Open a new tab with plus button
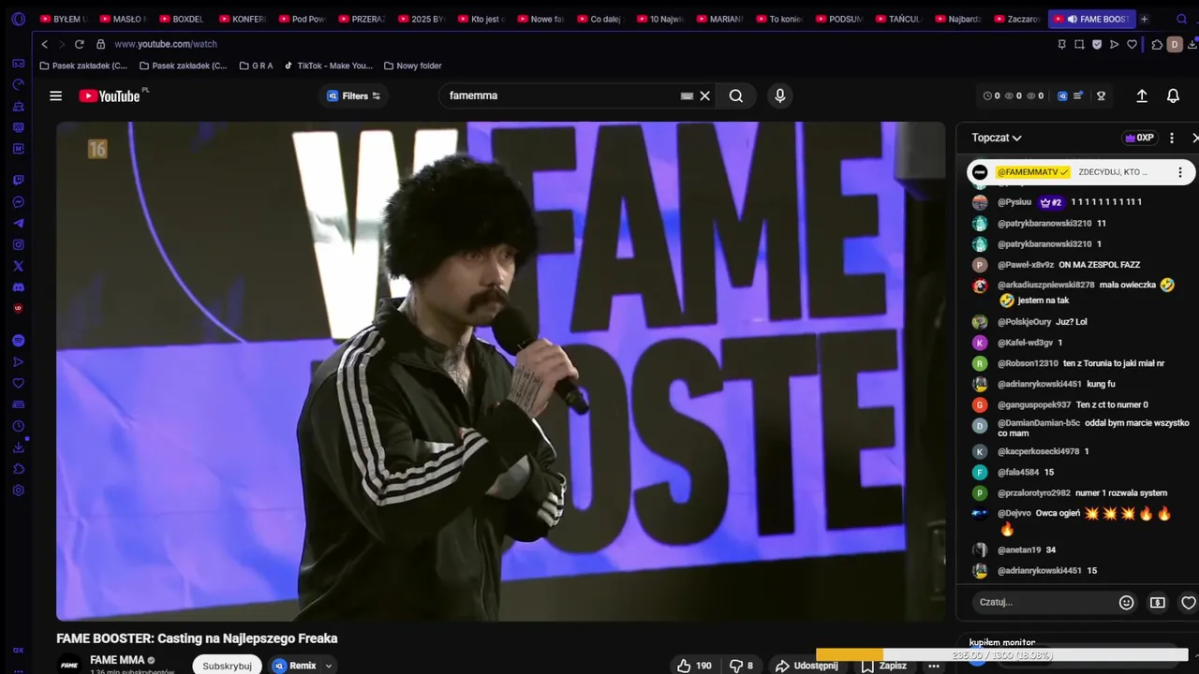 (x=1144, y=19)
